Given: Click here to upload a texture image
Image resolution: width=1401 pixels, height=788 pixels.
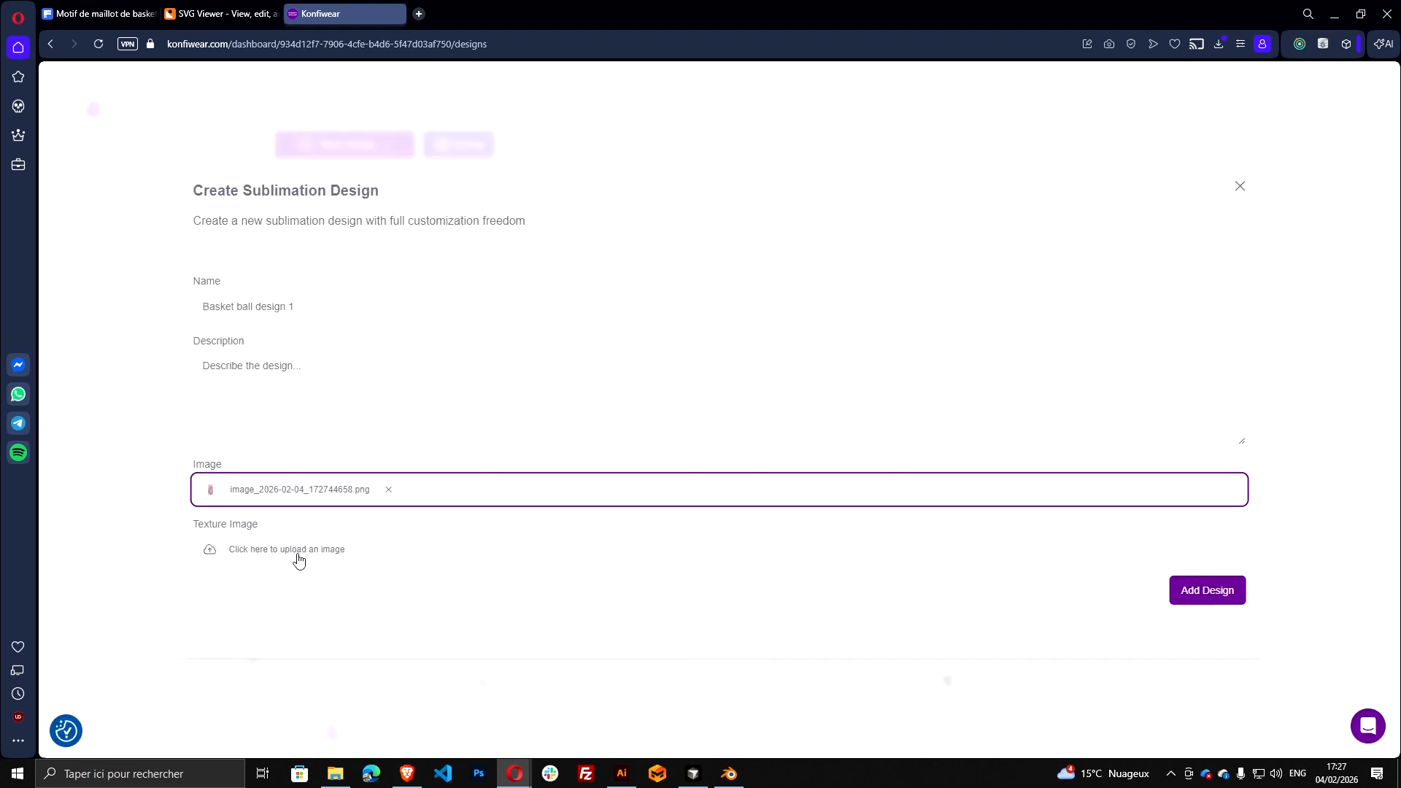Looking at the screenshot, I should (x=287, y=549).
